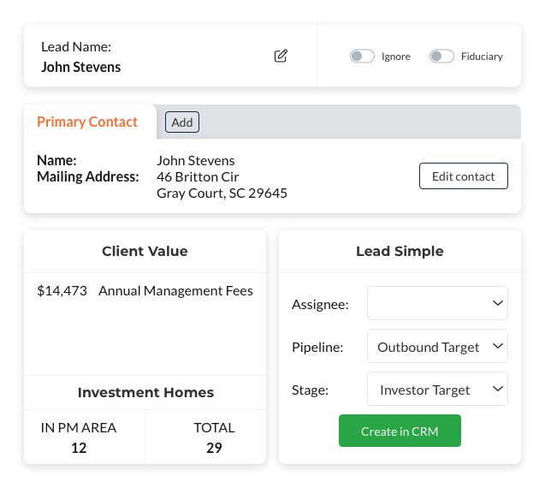Select the John Stevens lead name text
The height and width of the screenshot is (488, 545).
(x=81, y=67)
